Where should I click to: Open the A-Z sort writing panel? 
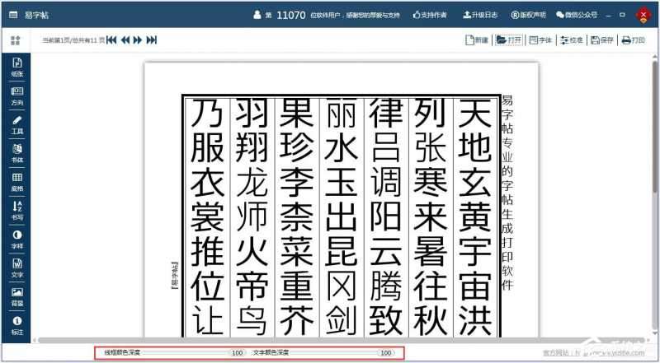16,211
